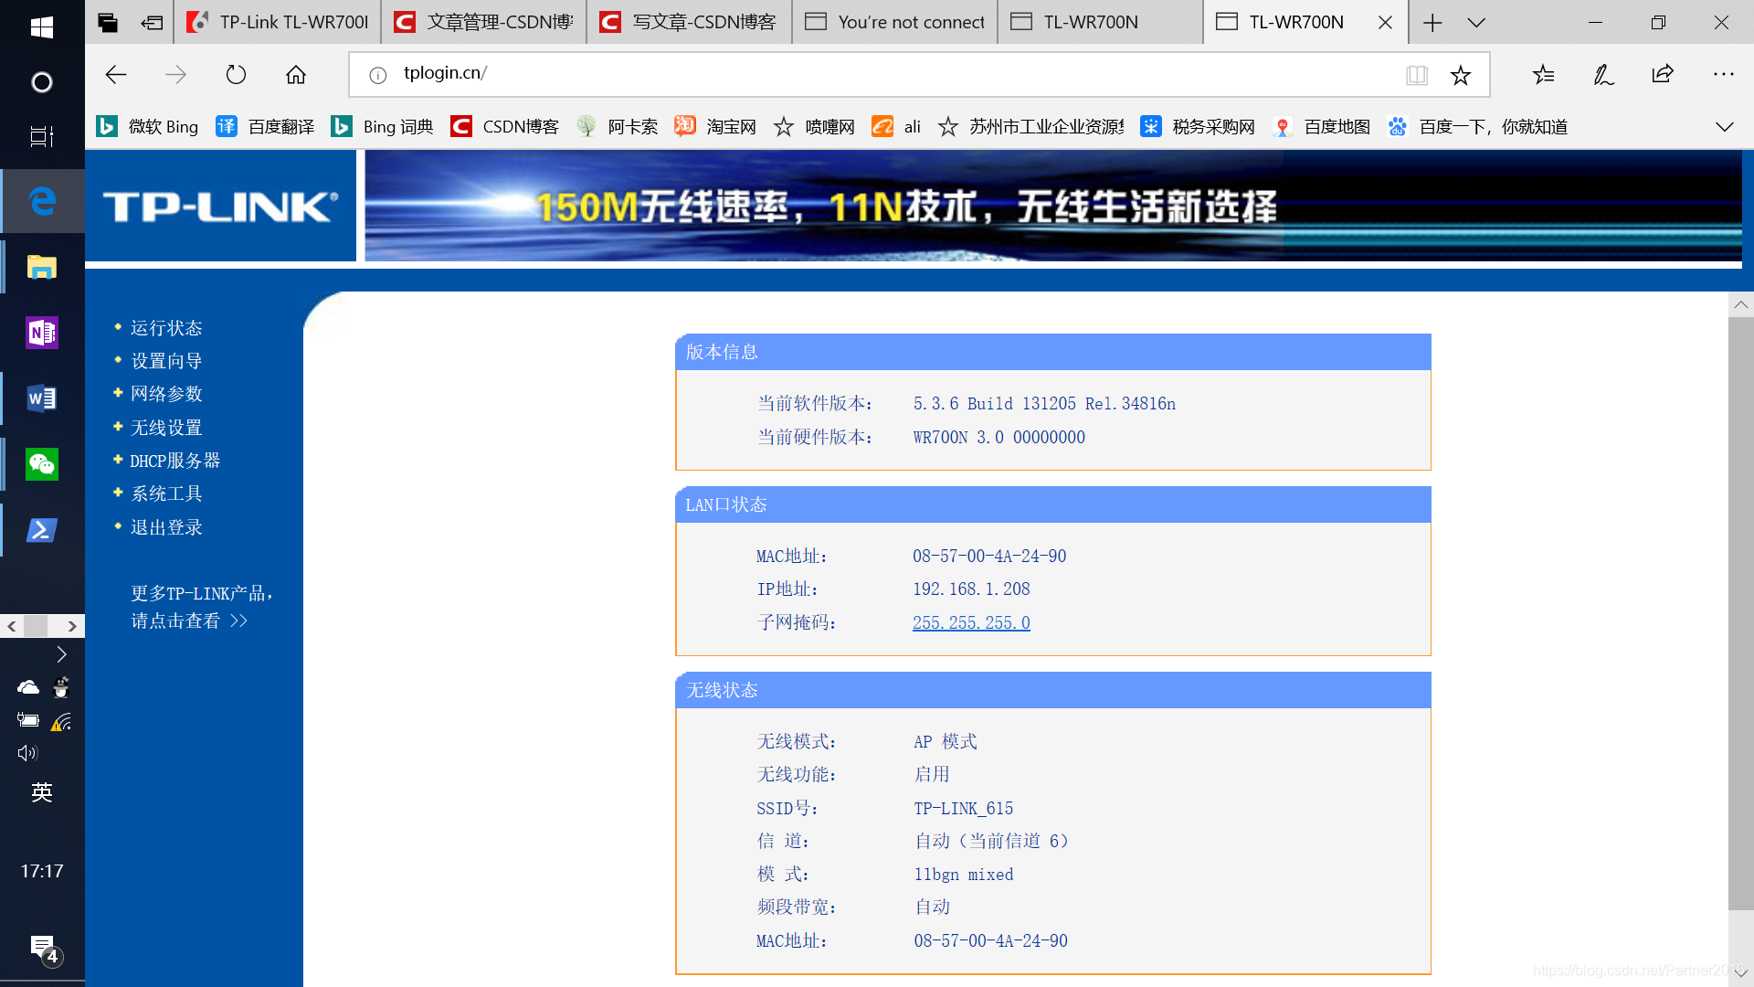Image resolution: width=1754 pixels, height=987 pixels.
Task: Open 淘宝网 from the favorites bar
Action: (731, 126)
